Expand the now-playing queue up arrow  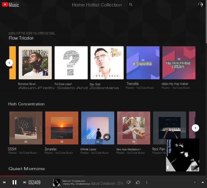coord(203,182)
